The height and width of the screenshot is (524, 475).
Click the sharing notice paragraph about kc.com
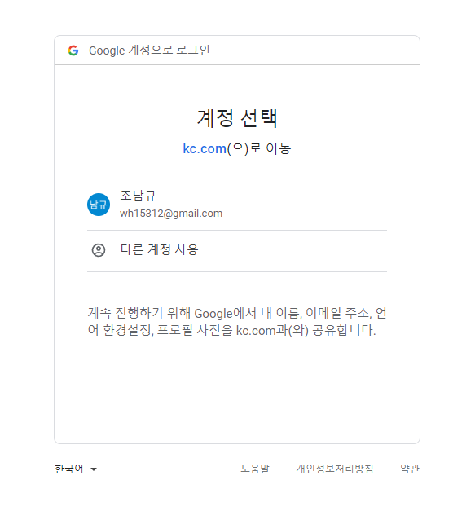tap(237, 321)
